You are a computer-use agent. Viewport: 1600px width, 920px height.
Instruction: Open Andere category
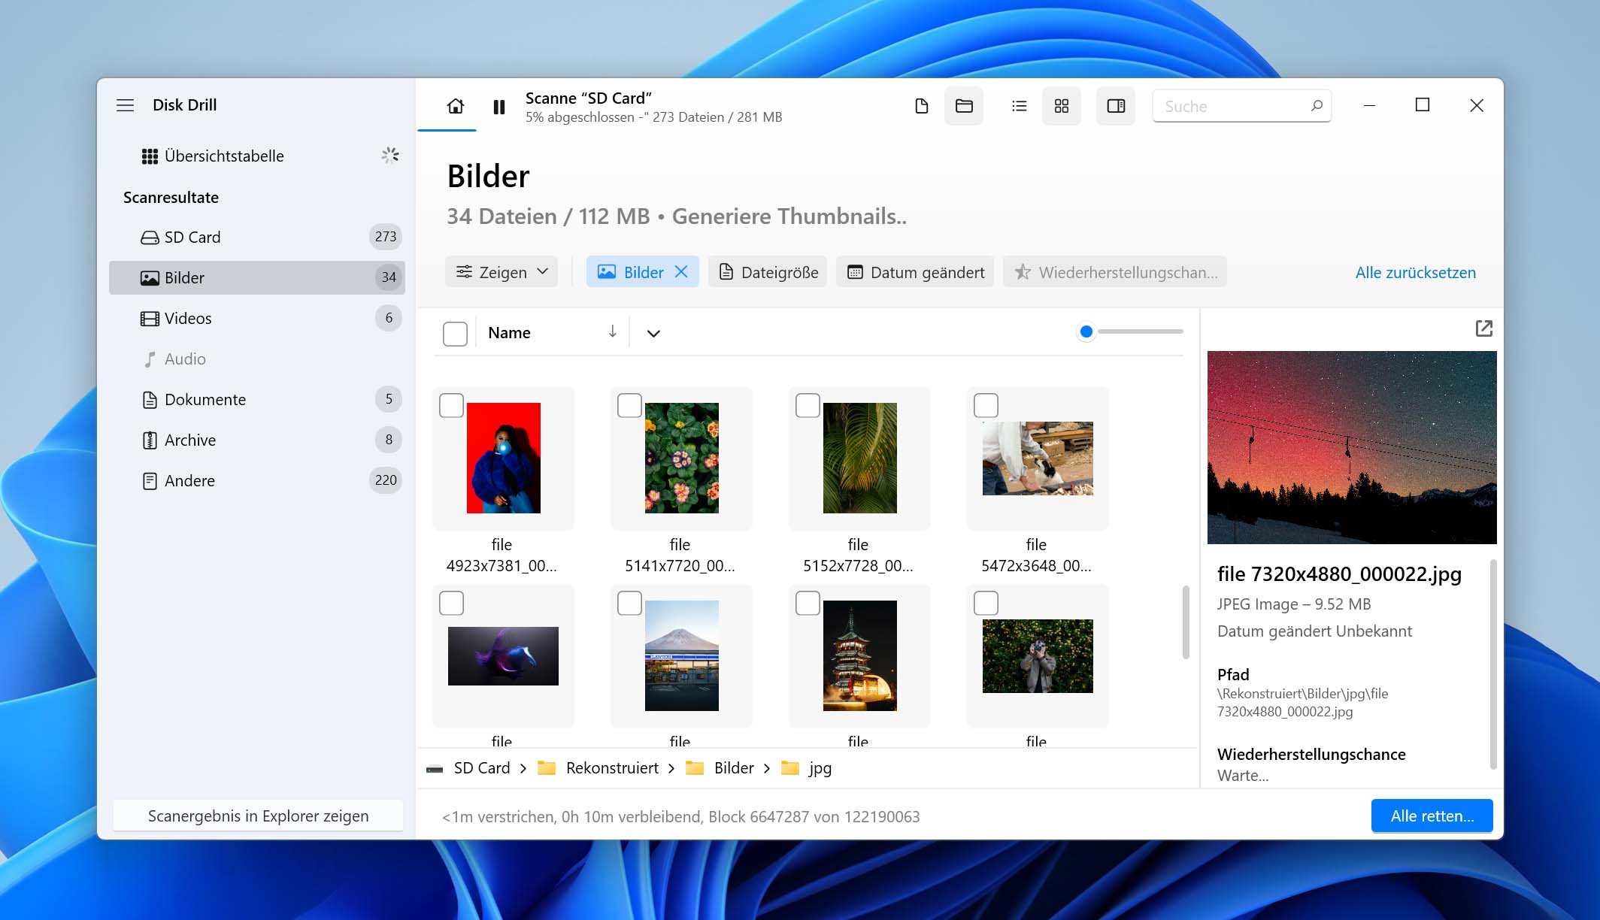pos(257,480)
